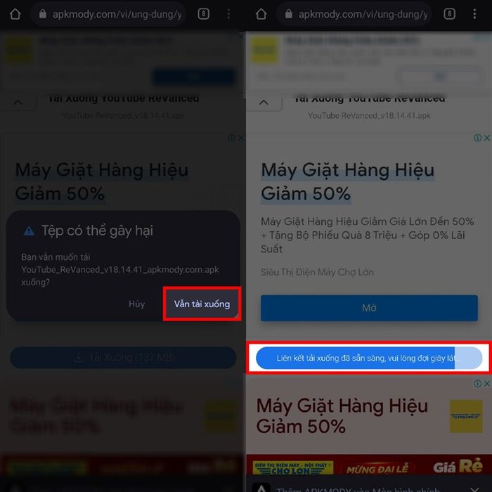
Task: Click the download link progress bar
Action: (x=369, y=358)
